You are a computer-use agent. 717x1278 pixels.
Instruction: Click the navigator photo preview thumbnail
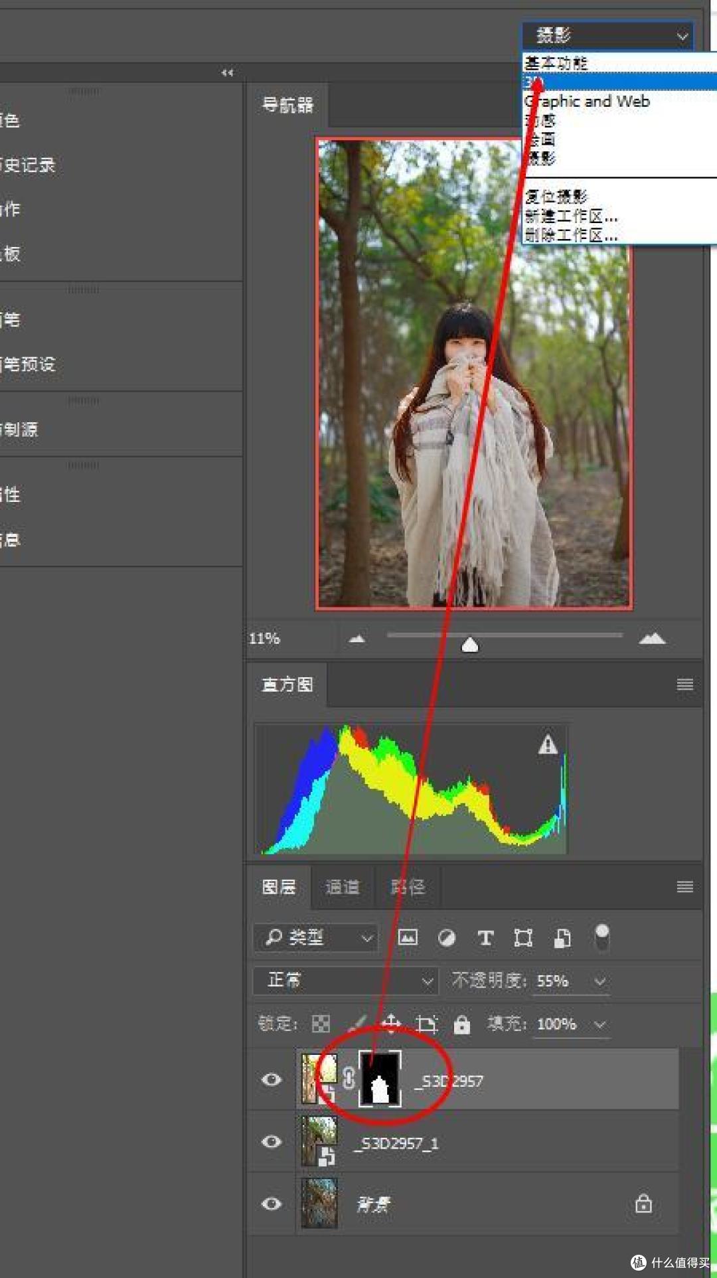(x=473, y=374)
